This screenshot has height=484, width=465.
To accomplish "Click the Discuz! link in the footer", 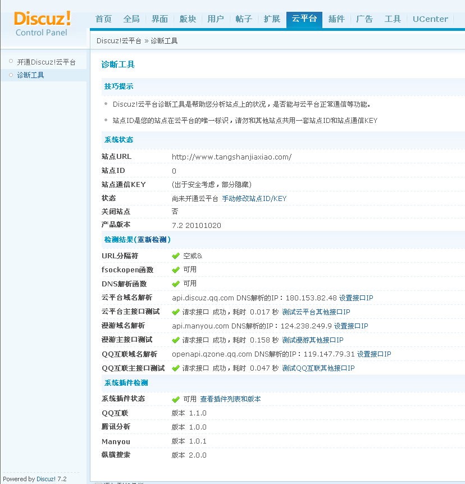I will [46, 479].
